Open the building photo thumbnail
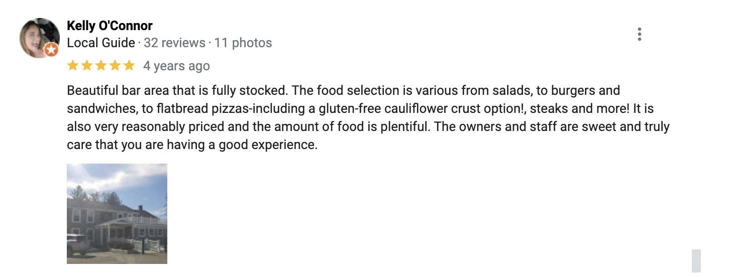This screenshot has width=729, height=277. pos(117,214)
